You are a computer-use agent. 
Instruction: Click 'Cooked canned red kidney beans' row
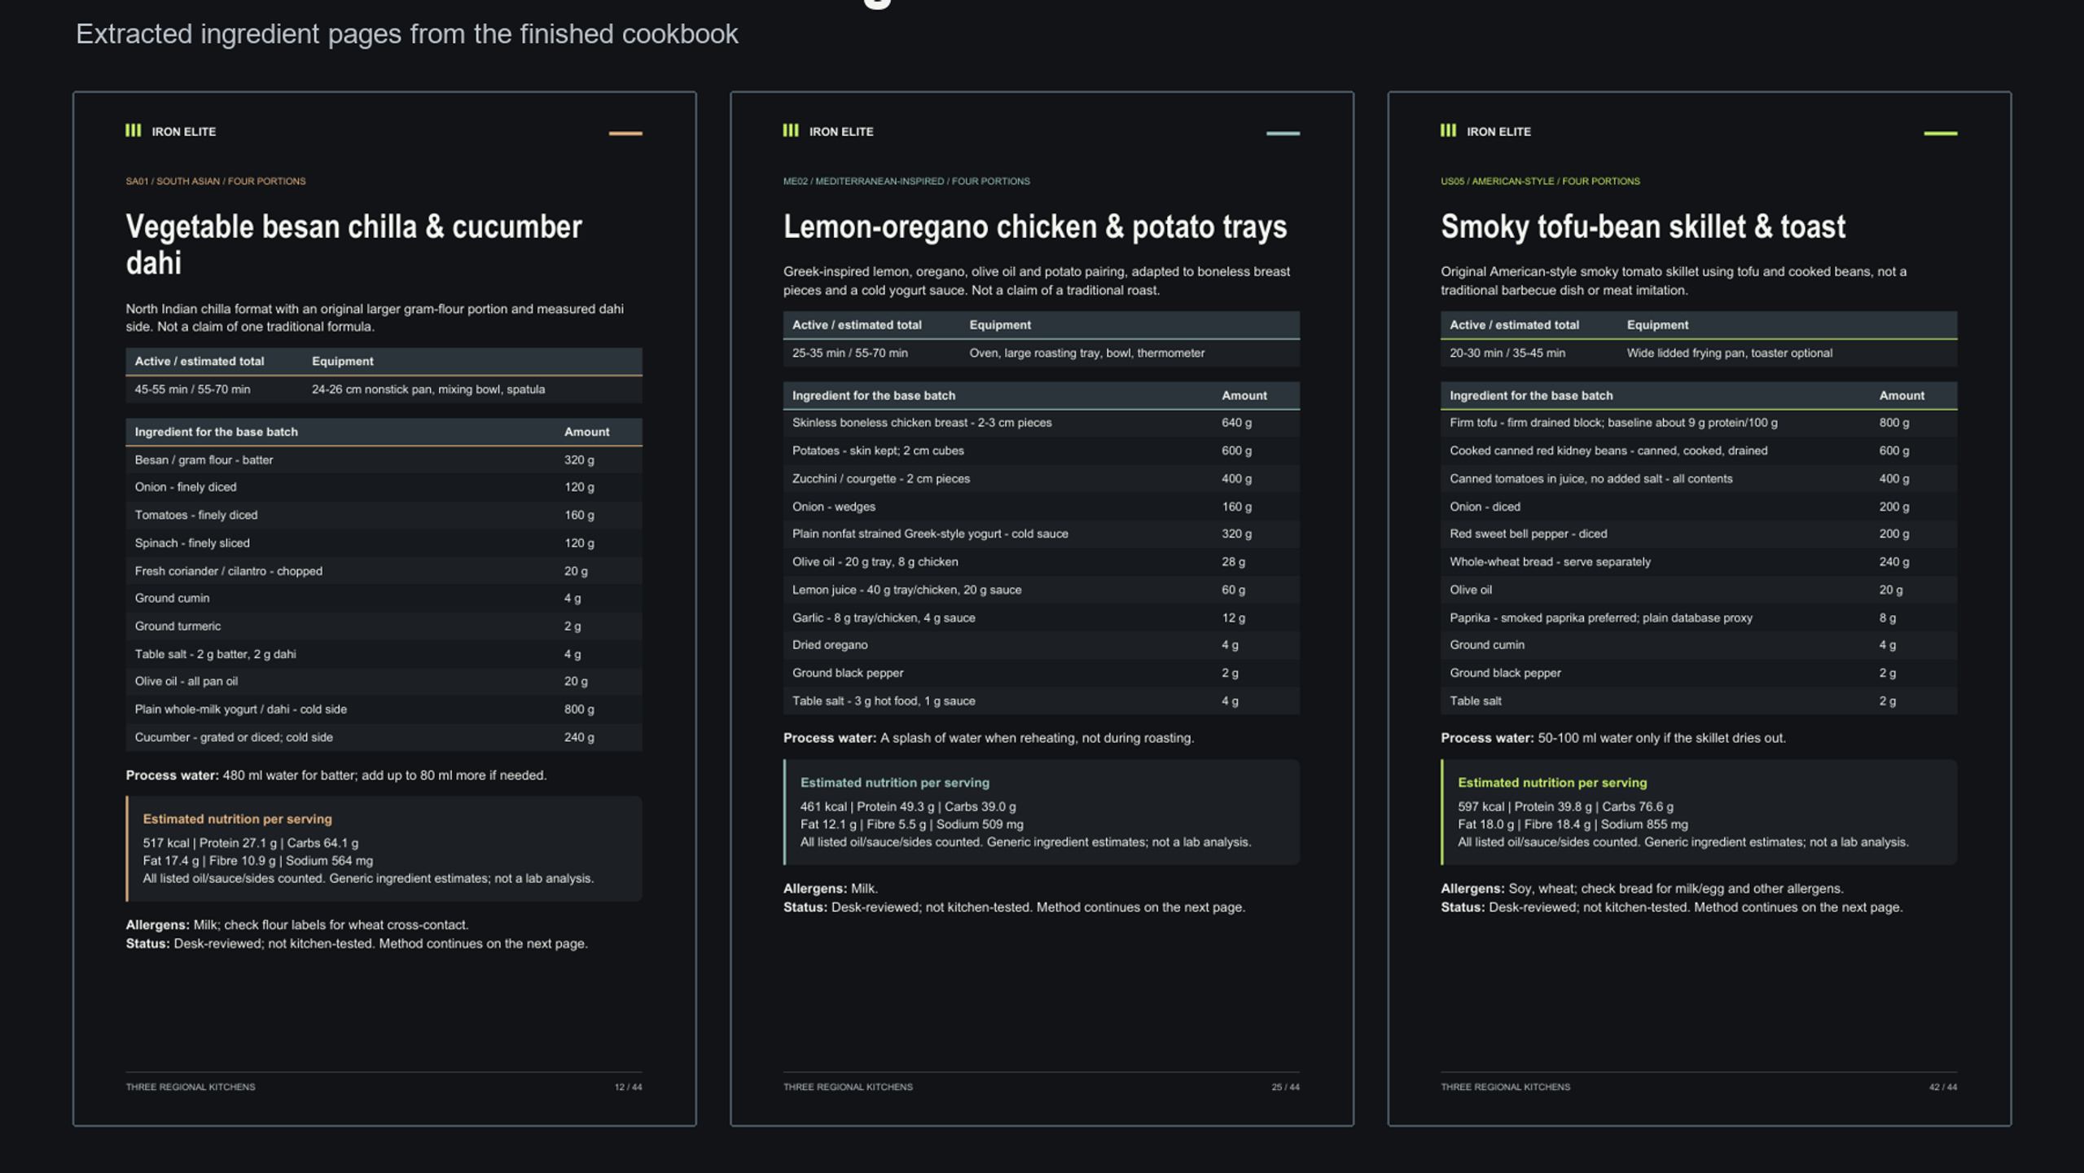pos(1698,450)
